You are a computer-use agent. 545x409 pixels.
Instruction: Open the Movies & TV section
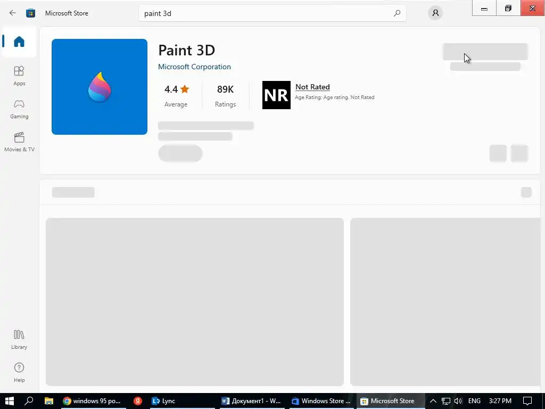[x=19, y=142]
